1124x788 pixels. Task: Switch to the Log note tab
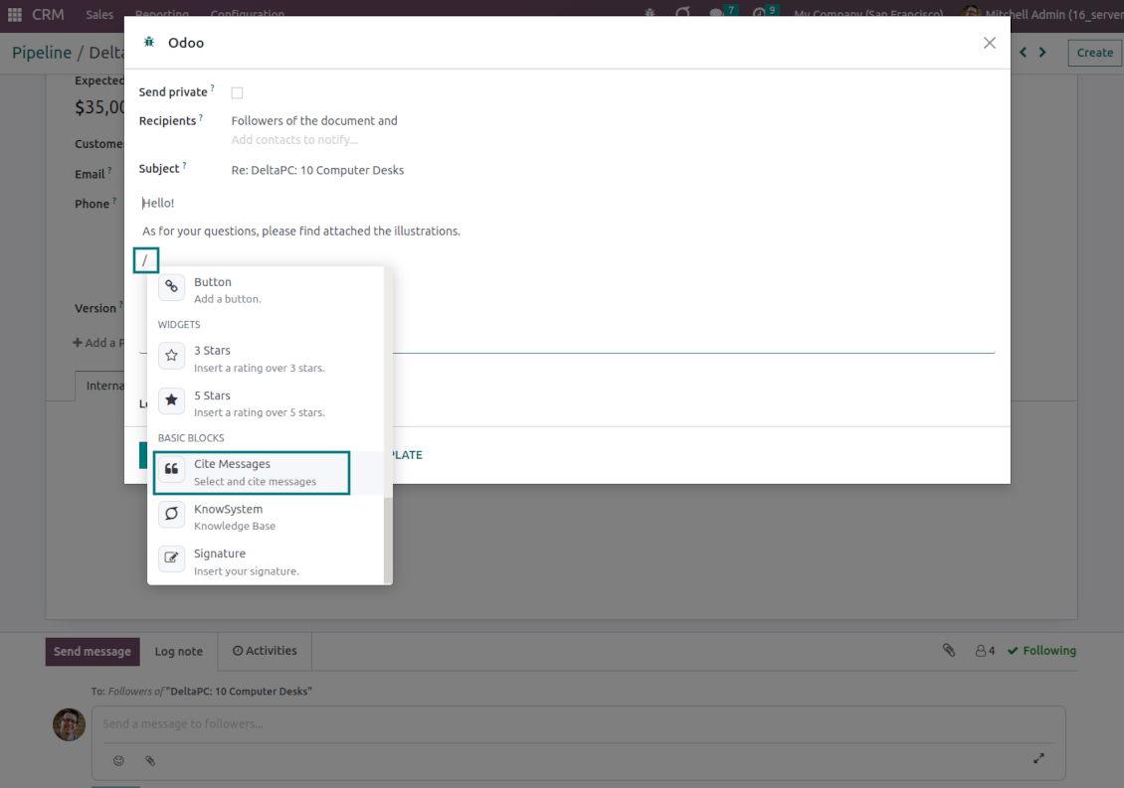178,651
